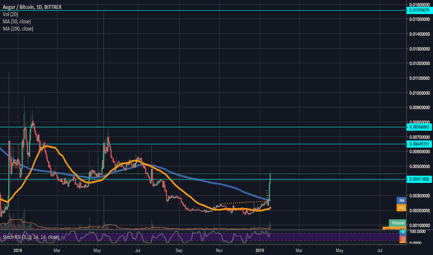Screen dimensions: 433x255
Task: Click the 0.01400000 price axis label
Action: coord(420,34)
